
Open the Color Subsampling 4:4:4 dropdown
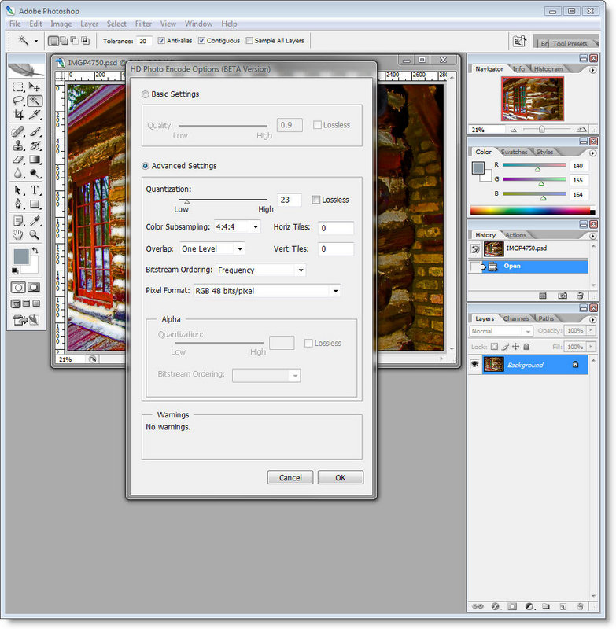point(256,227)
